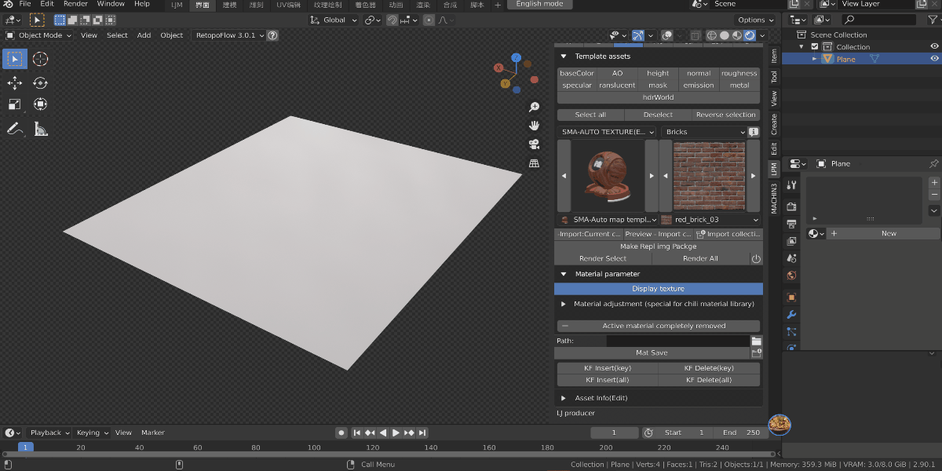Open the MACHIN3 sidebar tab
942x471 pixels.
coord(774,199)
